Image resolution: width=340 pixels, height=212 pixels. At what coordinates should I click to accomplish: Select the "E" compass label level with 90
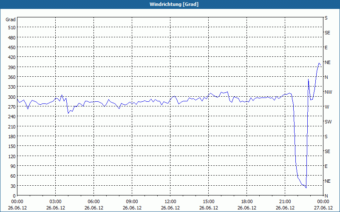(326, 166)
